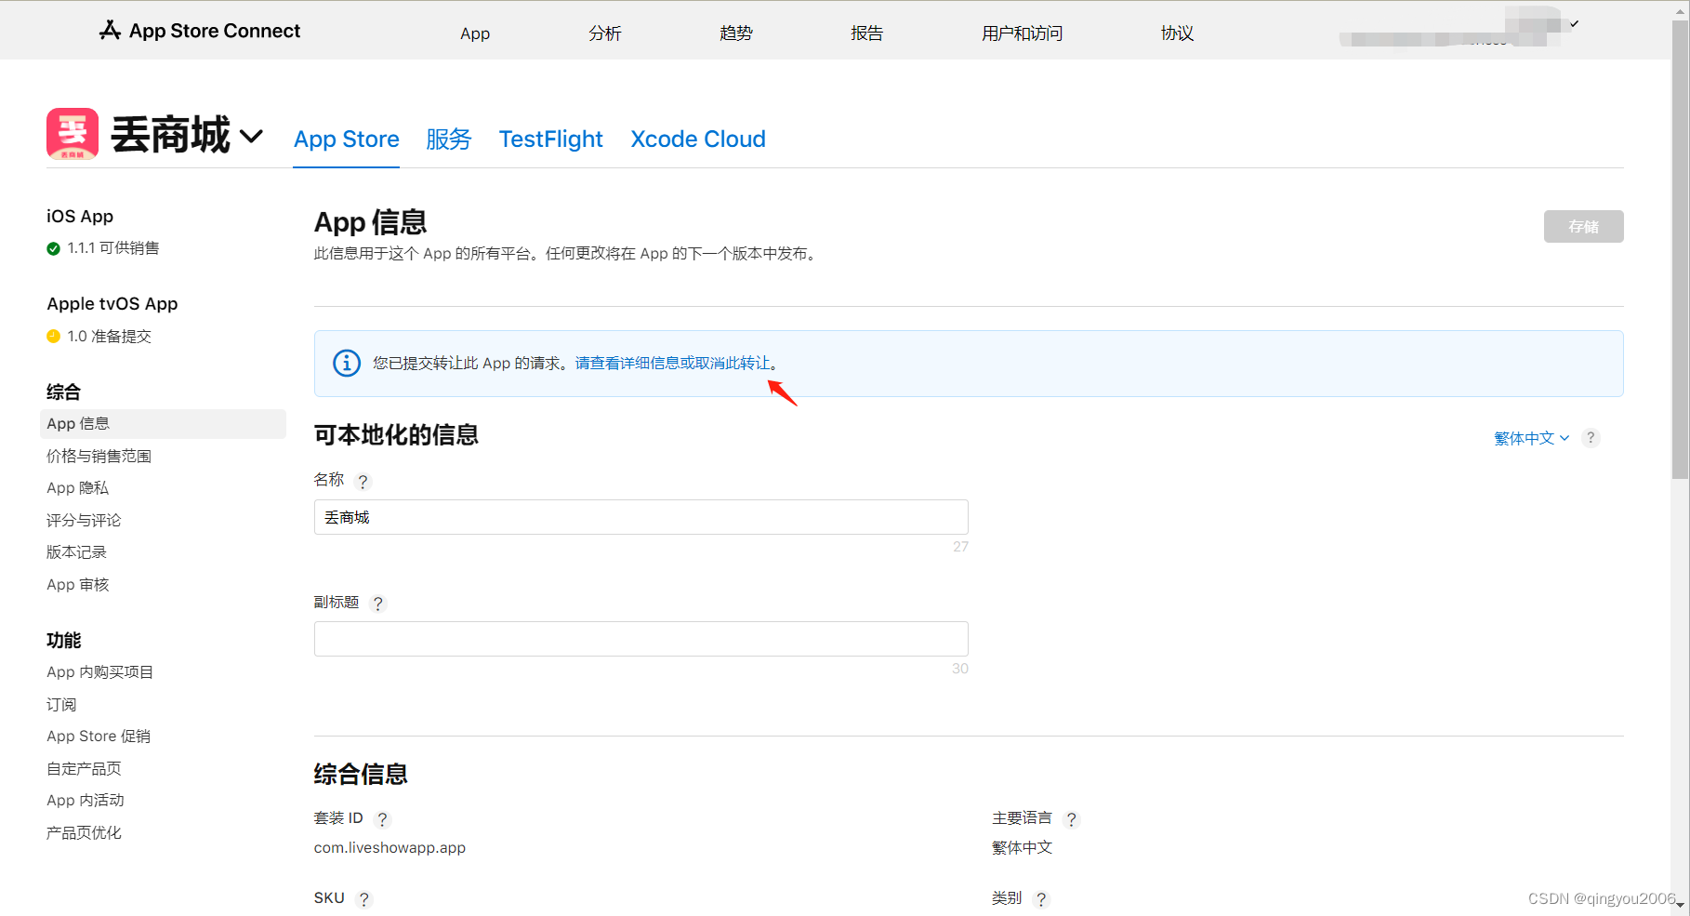Open 评分与评论 in sidebar

[84, 521]
